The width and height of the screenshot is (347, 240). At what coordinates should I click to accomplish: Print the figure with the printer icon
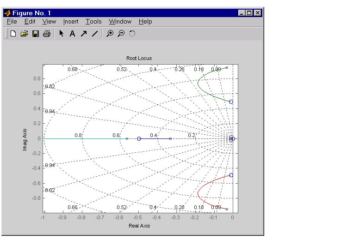click(46, 34)
